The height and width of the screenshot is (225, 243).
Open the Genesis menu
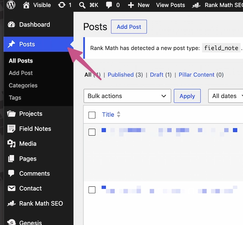tap(38, 222)
